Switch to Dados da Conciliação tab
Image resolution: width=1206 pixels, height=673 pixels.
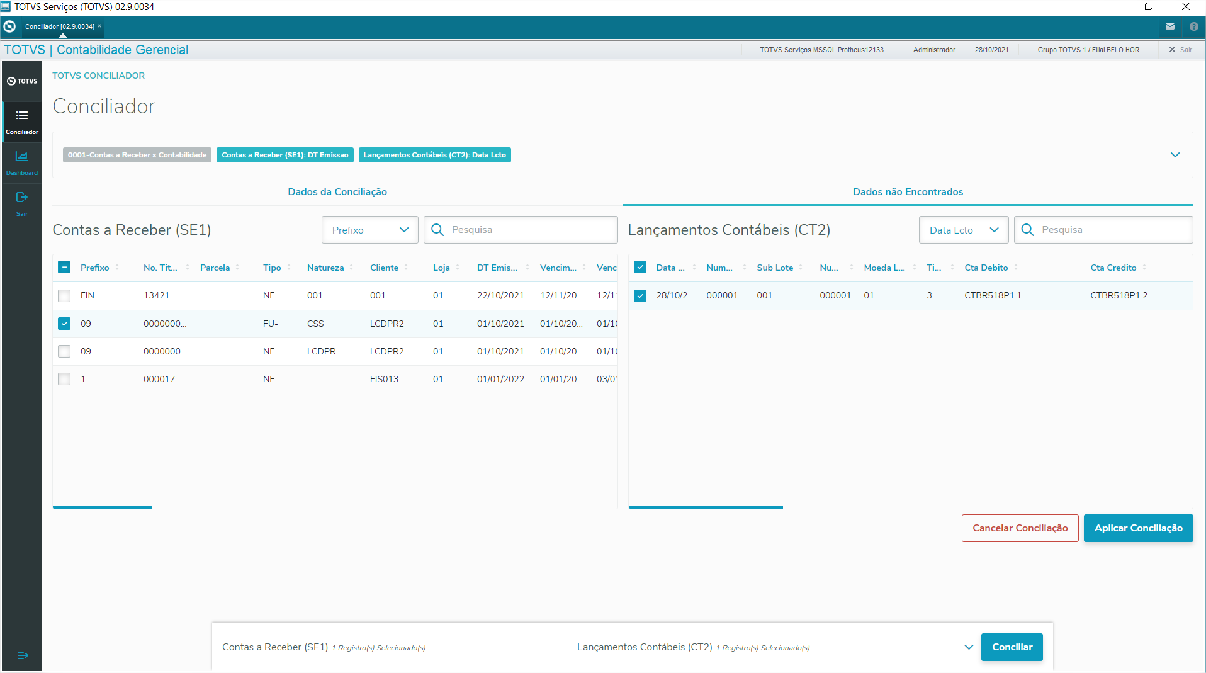coord(337,192)
